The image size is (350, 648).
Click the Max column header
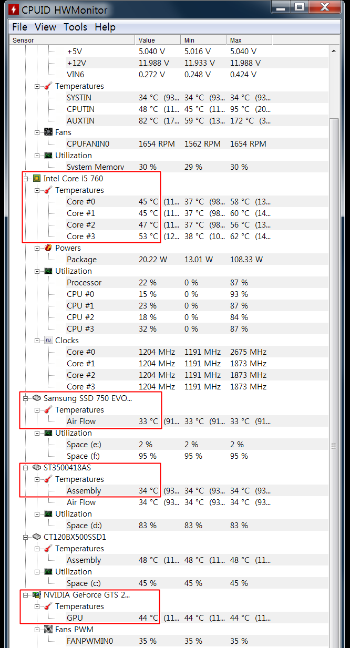click(250, 40)
